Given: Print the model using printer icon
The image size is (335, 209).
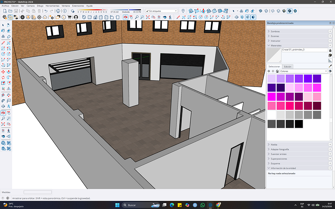Looking at the screenshot, I should 58,11.
